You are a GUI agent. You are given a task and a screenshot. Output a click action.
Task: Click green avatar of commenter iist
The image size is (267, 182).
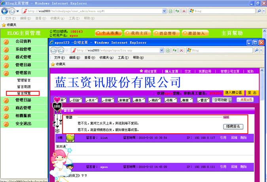tap(70, 138)
